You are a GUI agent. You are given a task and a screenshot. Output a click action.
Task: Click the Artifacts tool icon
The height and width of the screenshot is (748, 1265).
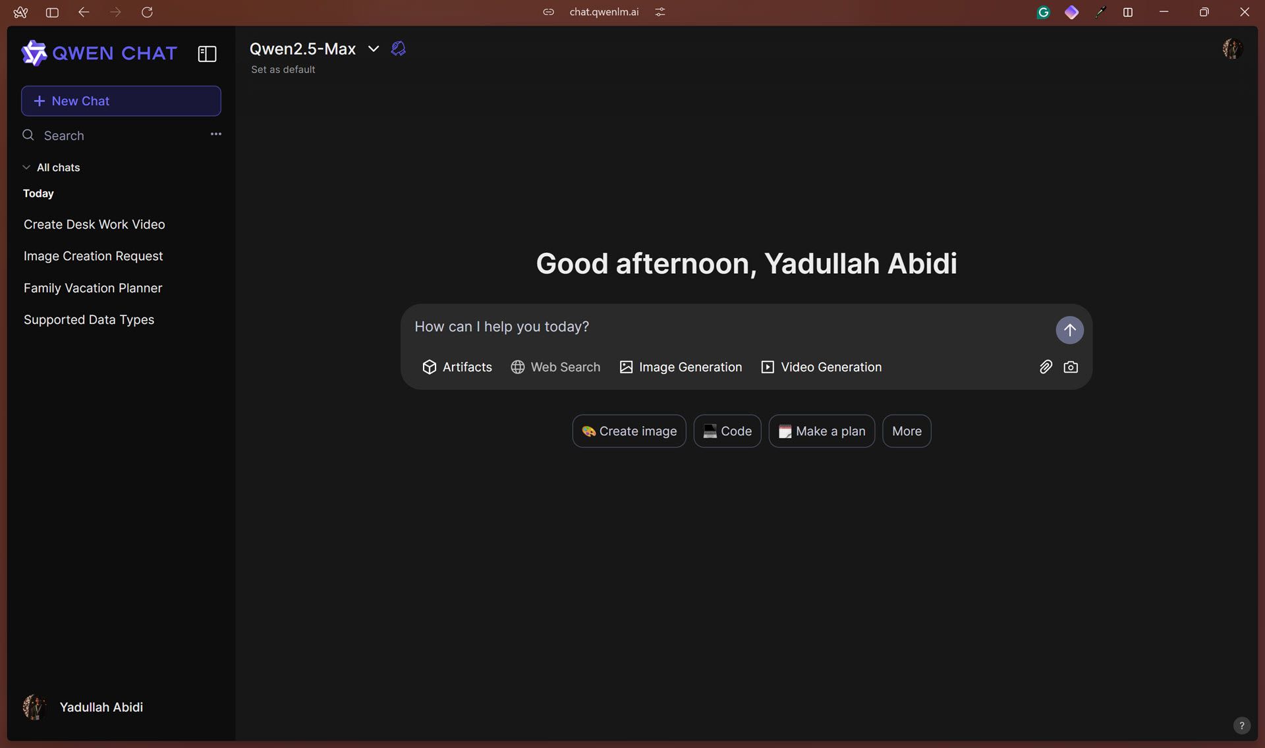click(428, 366)
